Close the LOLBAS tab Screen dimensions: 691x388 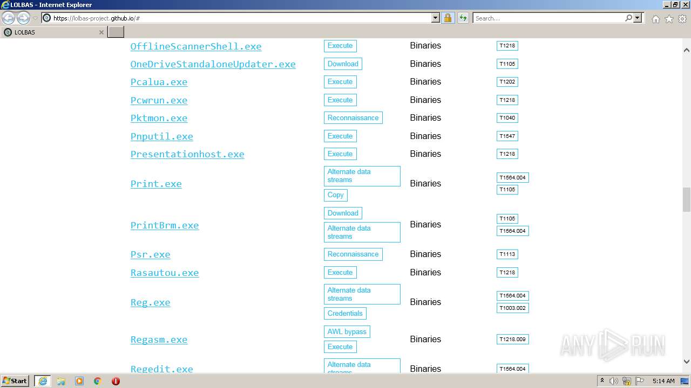(x=101, y=32)
